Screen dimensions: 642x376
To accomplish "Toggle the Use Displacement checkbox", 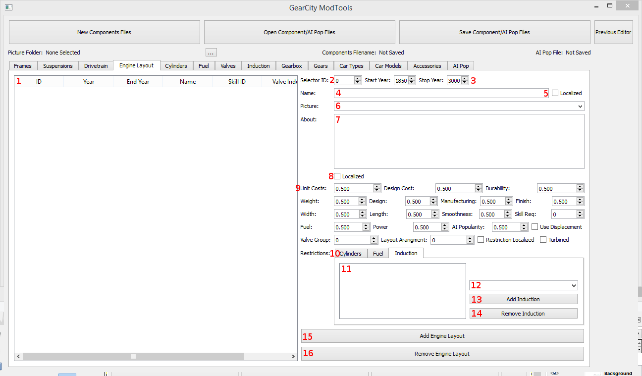I will click(535, 227).
